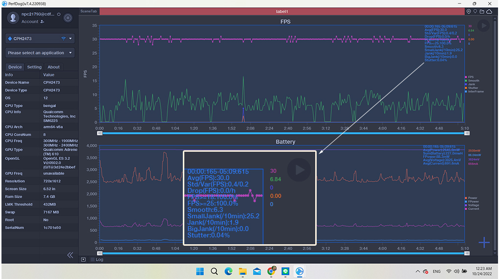Click FPS chart left range slider handle
This screenshot has width=500, height=279.
(100, 133)
